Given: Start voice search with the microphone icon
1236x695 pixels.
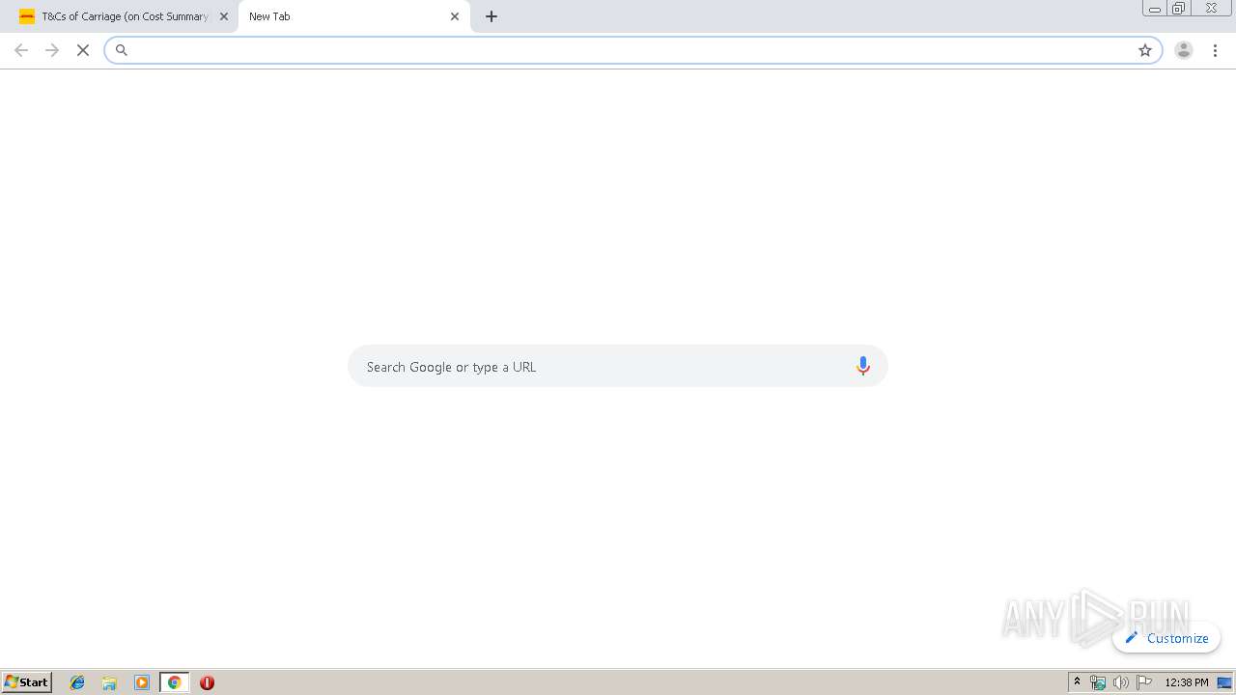Looking at the screenshot, I should point(863,366).
